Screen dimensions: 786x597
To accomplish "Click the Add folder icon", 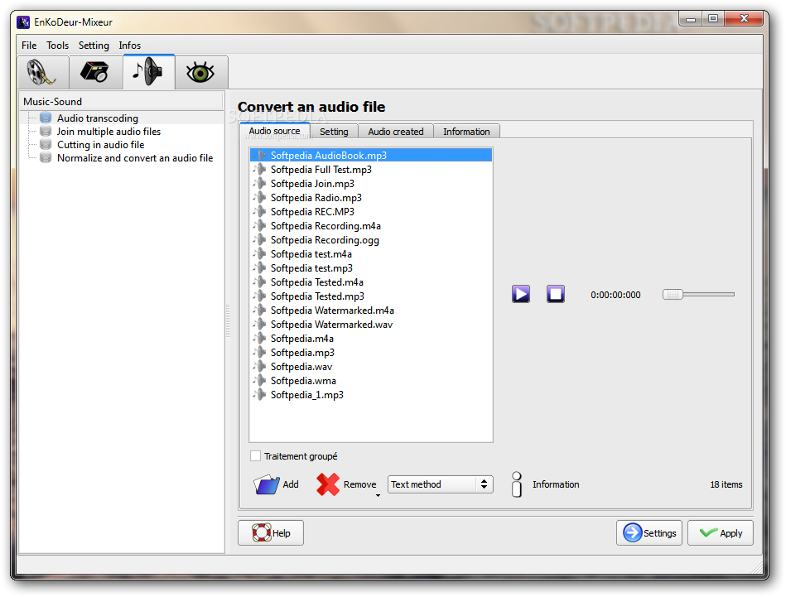I will [266, 484].
